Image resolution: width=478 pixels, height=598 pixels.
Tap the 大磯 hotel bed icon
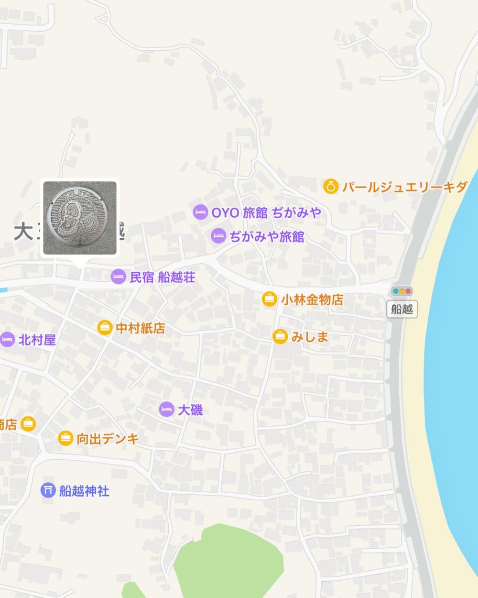pyautogui.click(x=166, y=410)
